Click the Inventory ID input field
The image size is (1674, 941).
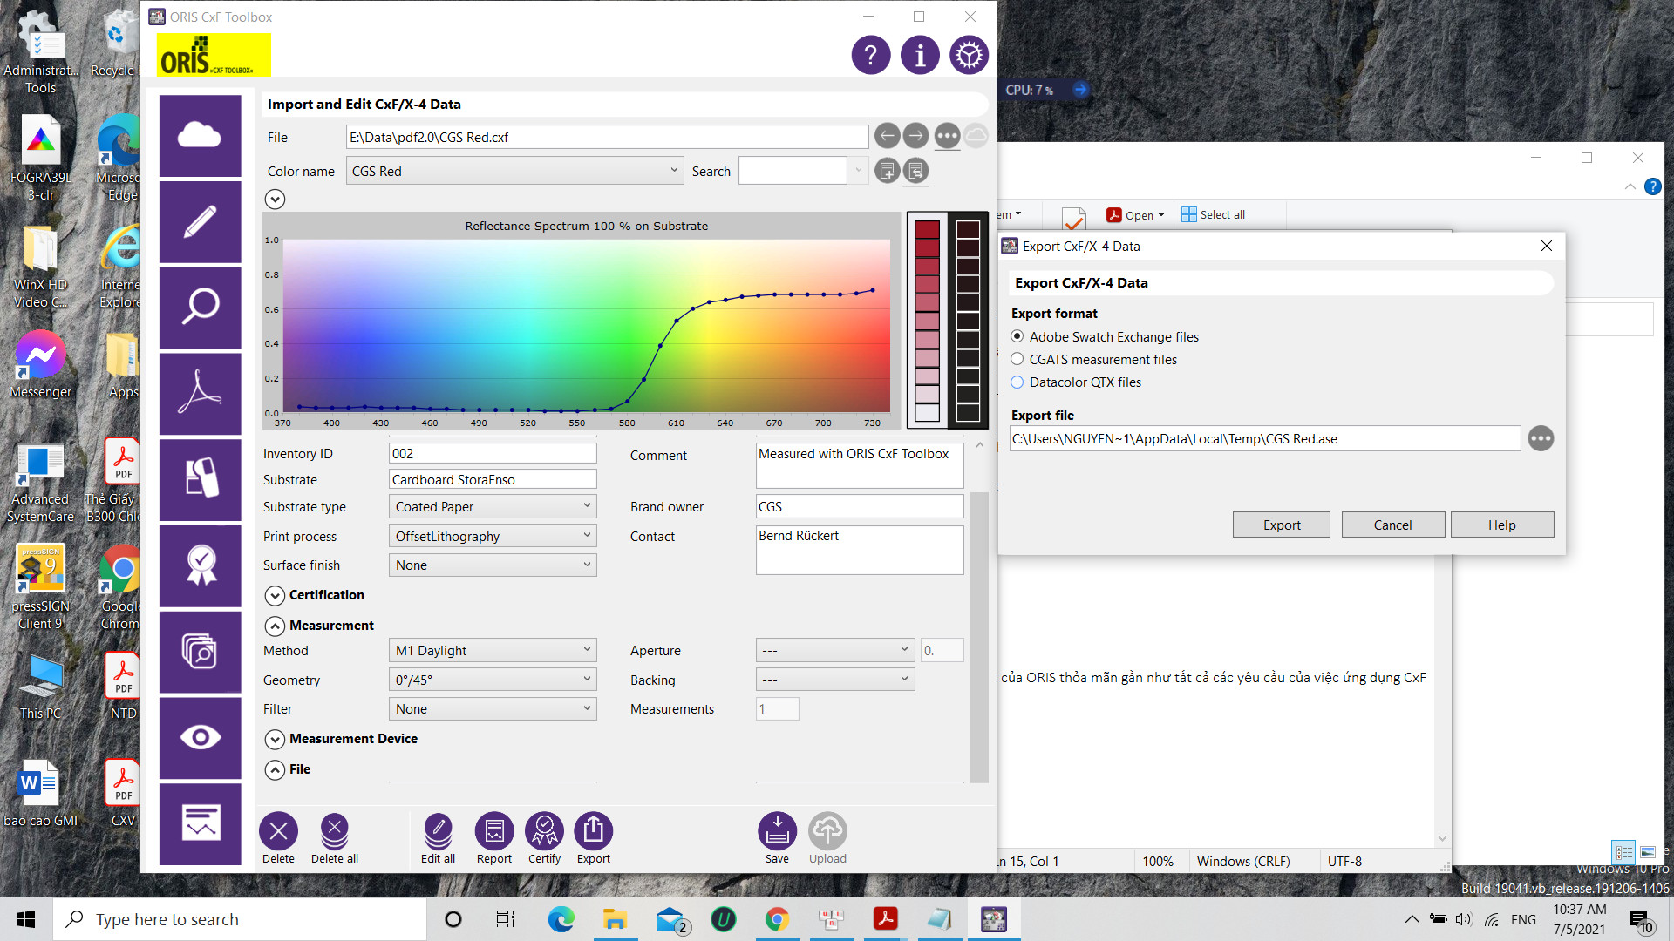point(493,453)
